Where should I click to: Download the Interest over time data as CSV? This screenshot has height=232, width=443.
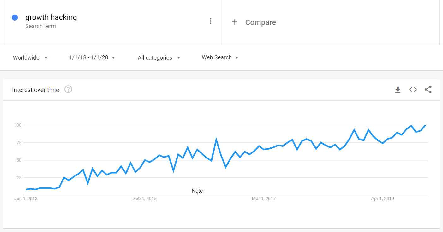pyautogui.click(x=398, y=90)
